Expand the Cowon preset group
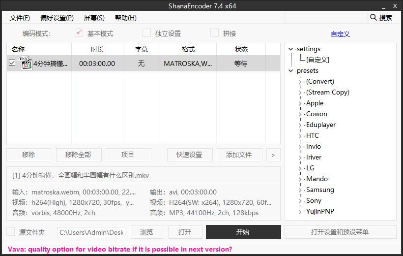 point(300,114)
